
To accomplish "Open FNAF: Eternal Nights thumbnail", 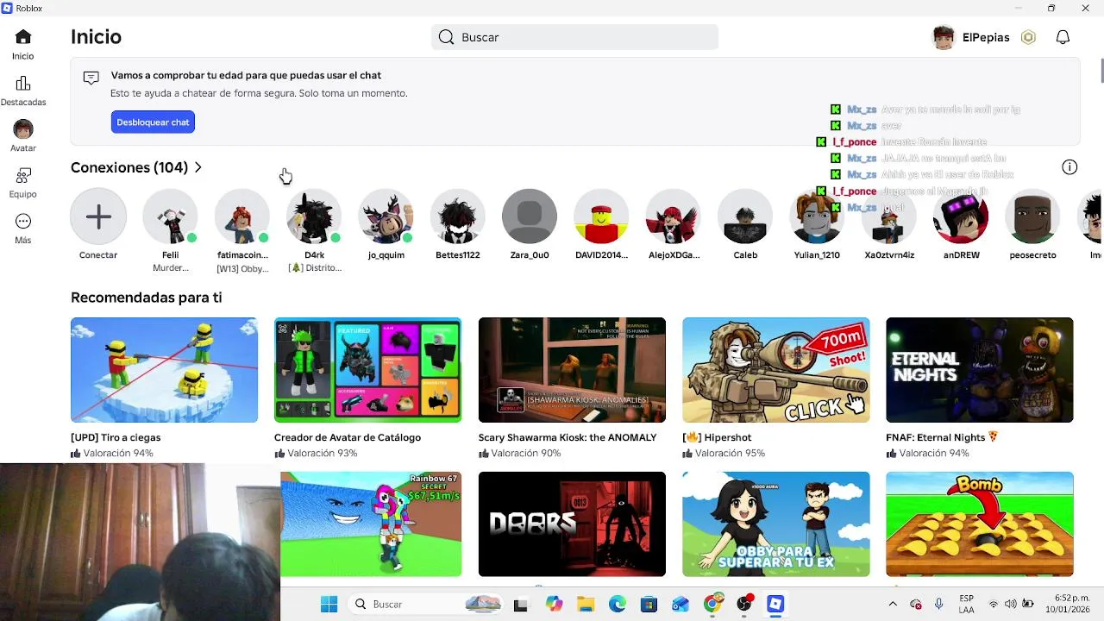I will click(x=980, y=370).
